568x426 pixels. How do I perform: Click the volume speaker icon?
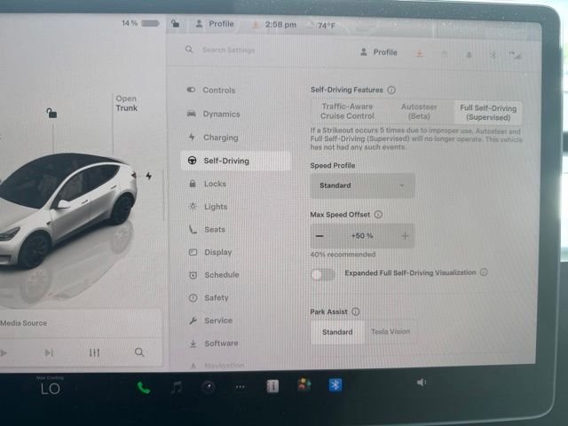pyautogui.click(x=421, y=383)
